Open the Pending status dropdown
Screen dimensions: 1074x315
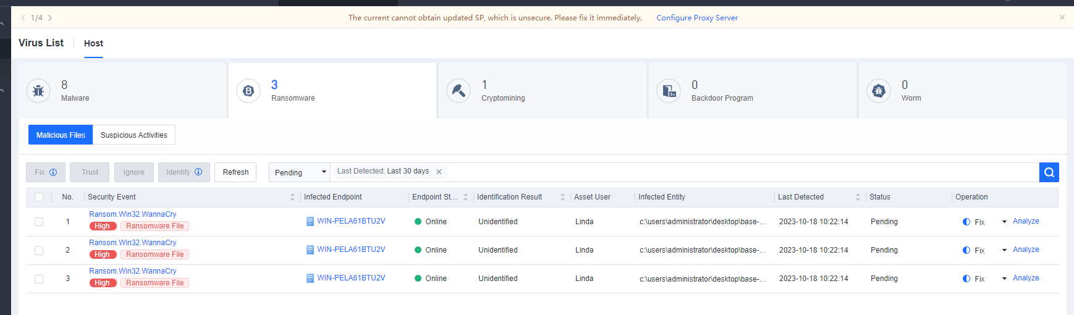[x=300, y=172]
